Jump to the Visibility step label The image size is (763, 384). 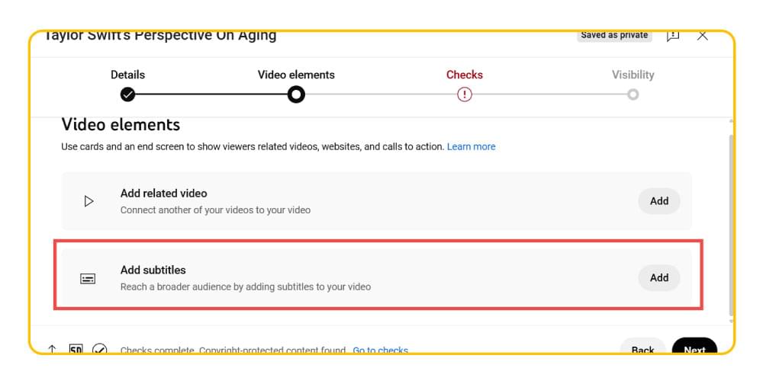(633, 75)
